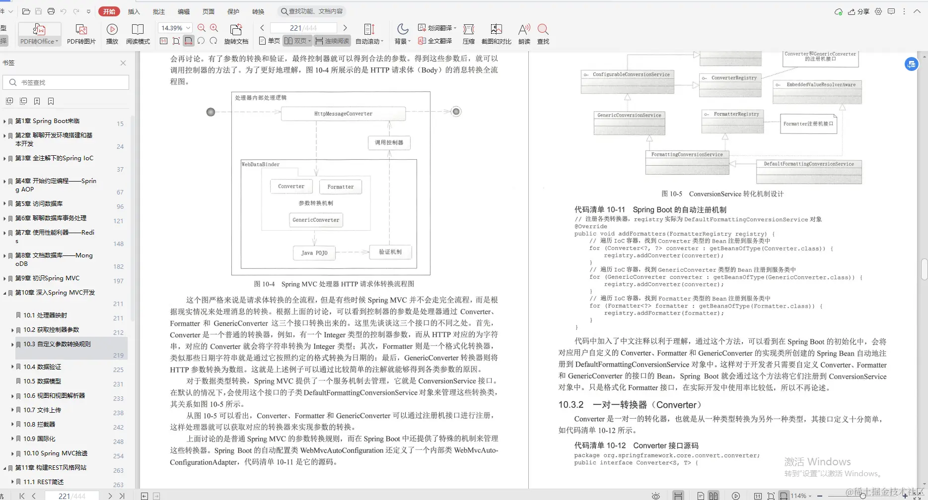Screen dimensions: 928x500
Task: Open the 压缩 PDF compress tool
Action: [468, 33]
